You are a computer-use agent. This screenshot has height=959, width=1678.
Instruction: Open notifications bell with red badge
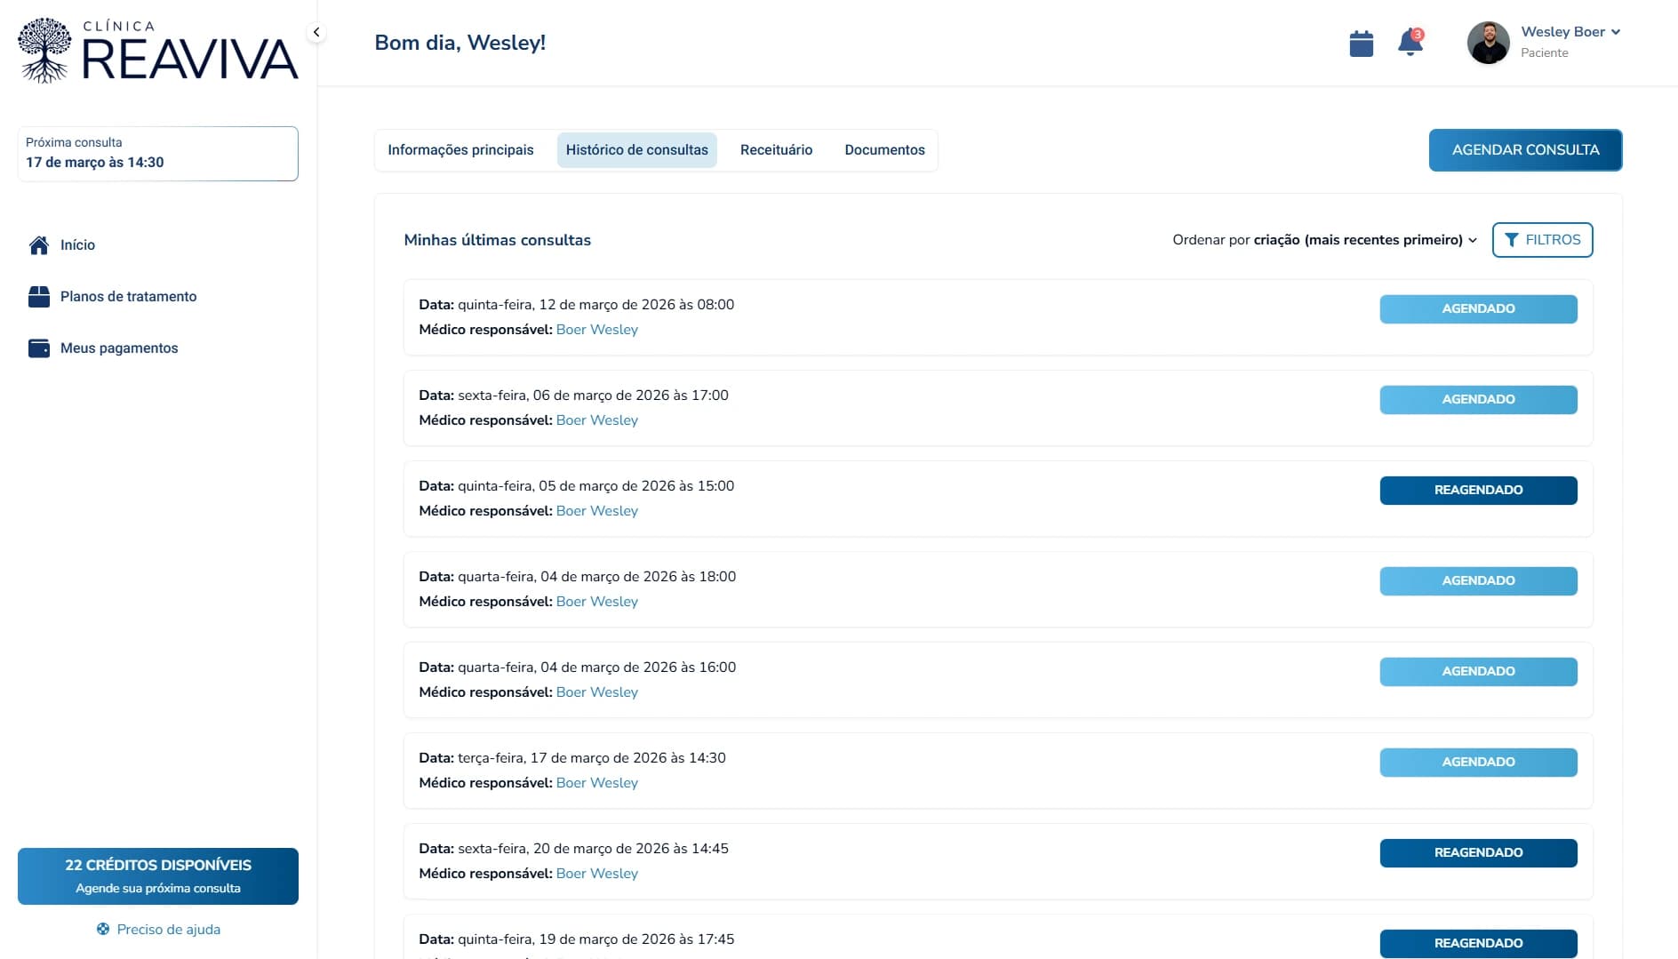pos(1410,43)
